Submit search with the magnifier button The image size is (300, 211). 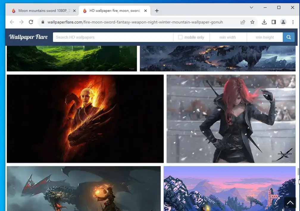pos(288,37)
